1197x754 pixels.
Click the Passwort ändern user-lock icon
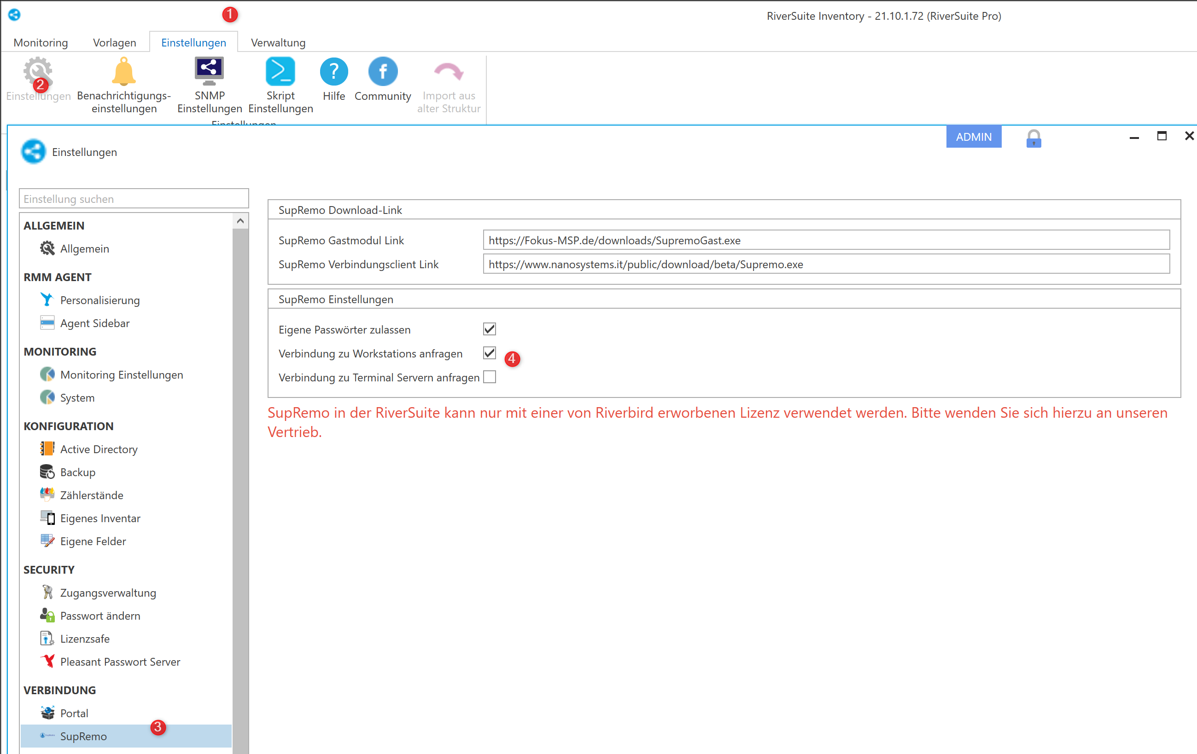coord(47,615)
